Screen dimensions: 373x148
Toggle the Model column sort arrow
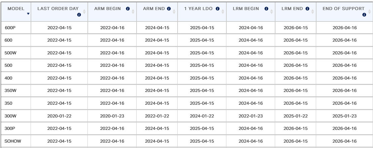click(x=28, y=14)
